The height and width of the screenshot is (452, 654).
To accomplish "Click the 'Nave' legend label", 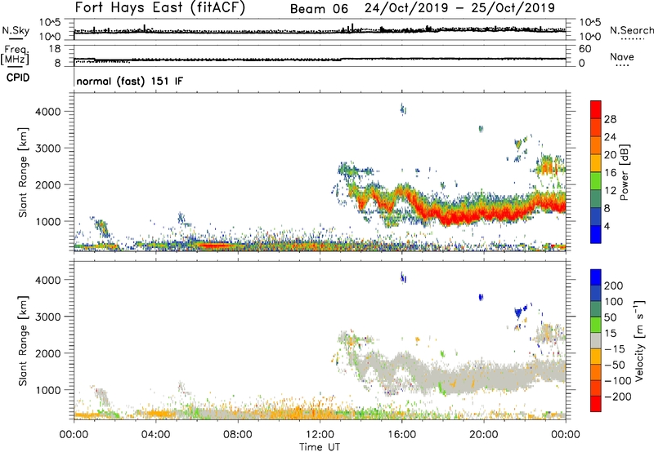I will click(622, 56).
